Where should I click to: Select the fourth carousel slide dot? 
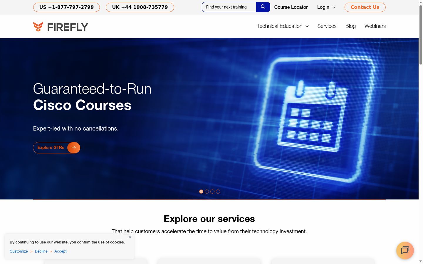(218, 192)
